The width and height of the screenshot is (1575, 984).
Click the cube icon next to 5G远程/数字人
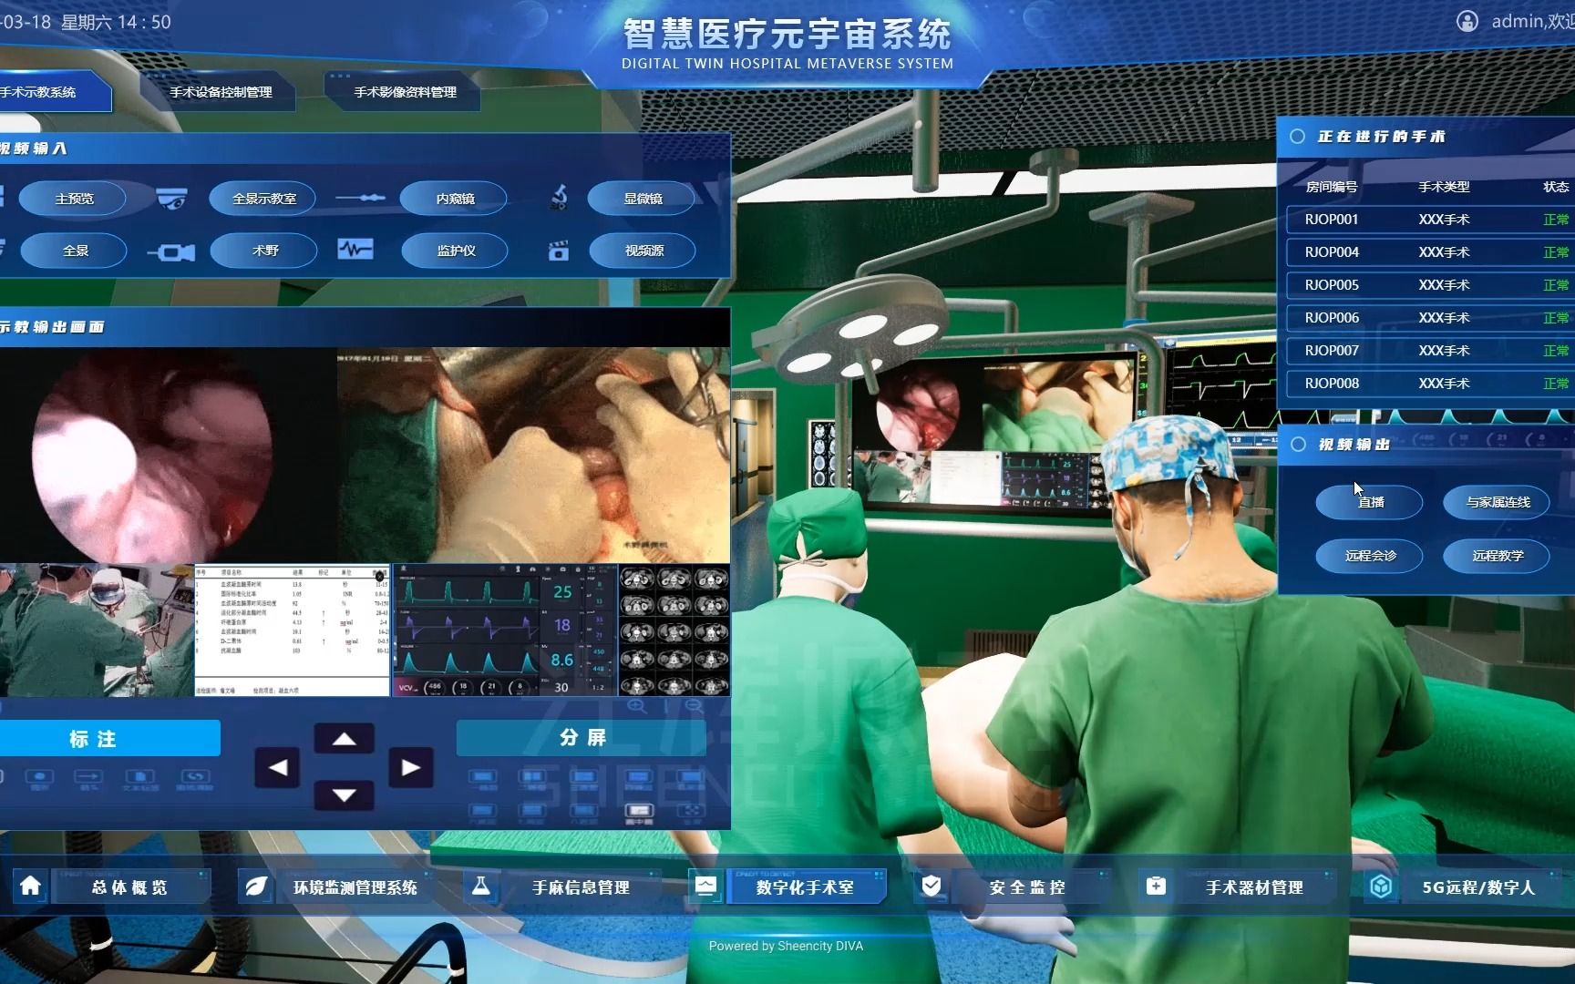pyautogui.click(x=1382, y=885)
